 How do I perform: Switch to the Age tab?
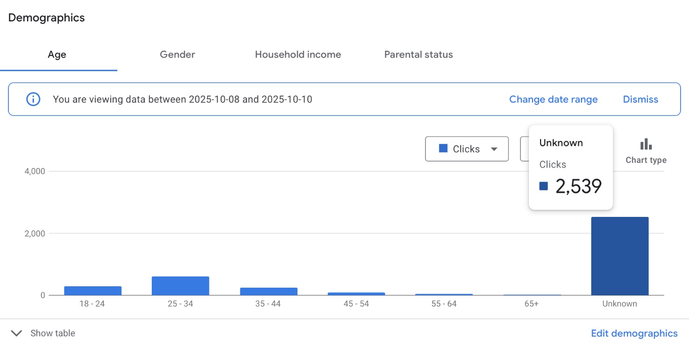(x=57, y=55)
